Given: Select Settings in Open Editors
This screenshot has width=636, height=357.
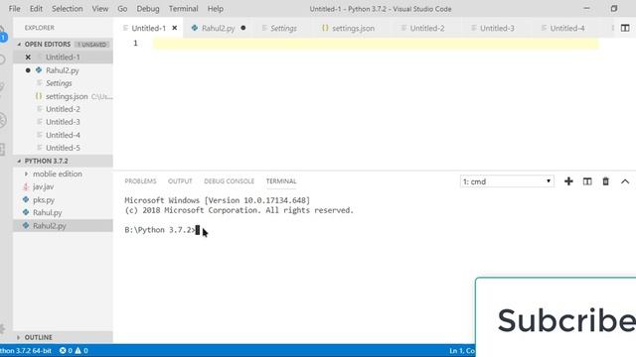Looking at the screenshot, I should [63, 83].
